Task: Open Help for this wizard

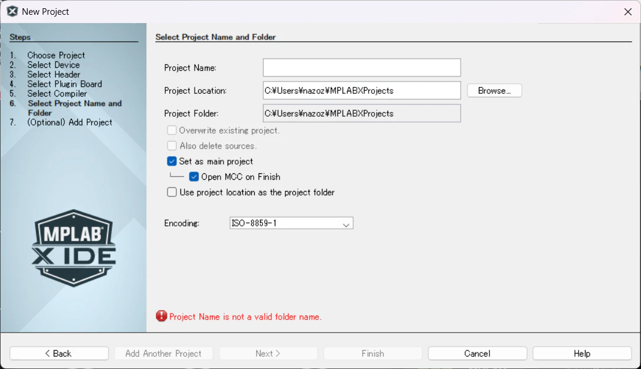Action: [x=582, y=354]
